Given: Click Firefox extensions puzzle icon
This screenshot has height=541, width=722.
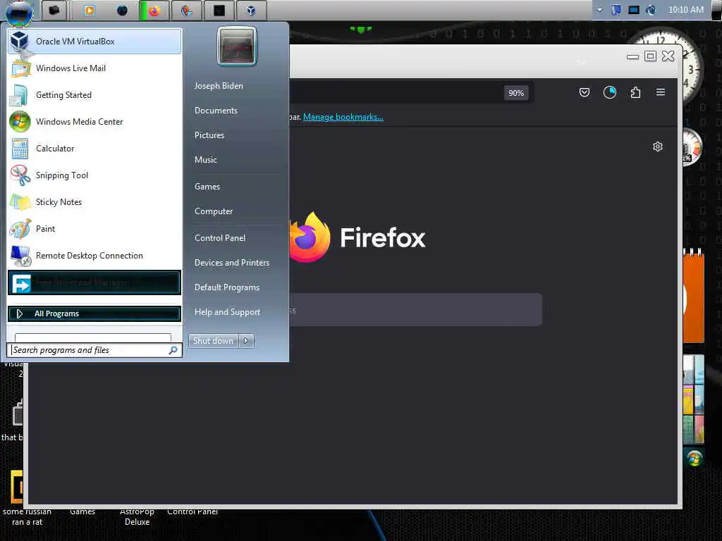Looking at the screenshot, I should click(x=635, y=92).
